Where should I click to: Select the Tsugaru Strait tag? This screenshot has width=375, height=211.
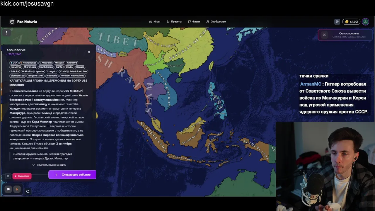(x=35, y=76)
